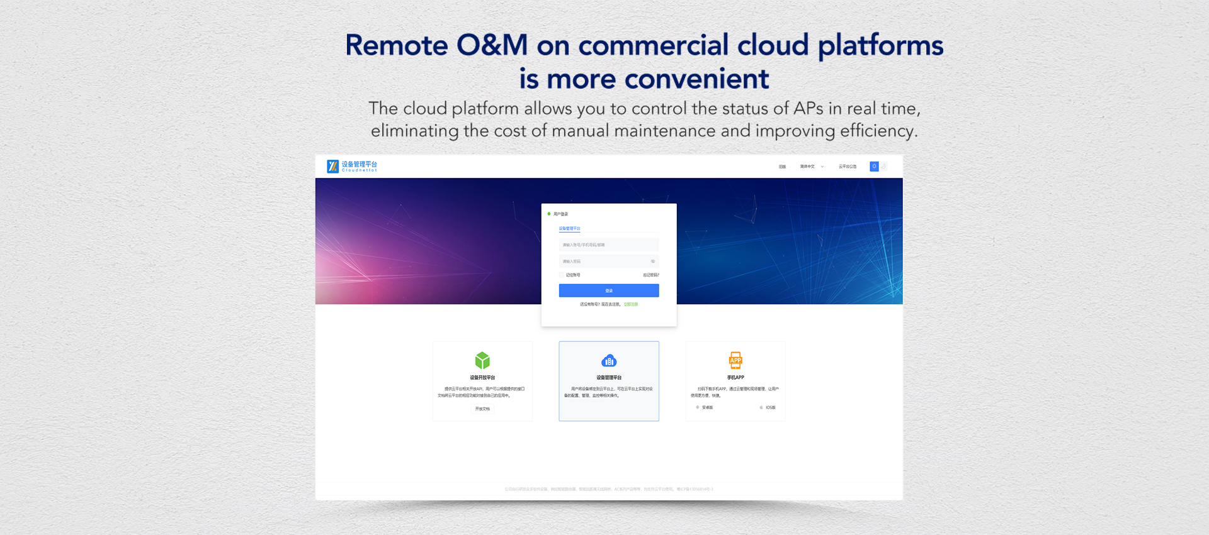Click the 用户登录 heading in login box
The width and height of the screenshot is (1209, 535).
pyautogui.click(x=560, y=214)
